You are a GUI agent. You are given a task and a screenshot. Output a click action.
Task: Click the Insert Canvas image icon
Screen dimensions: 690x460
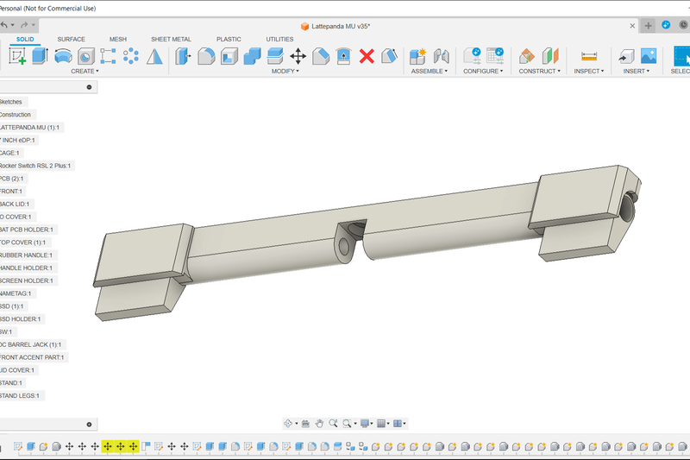click(649, 56)
